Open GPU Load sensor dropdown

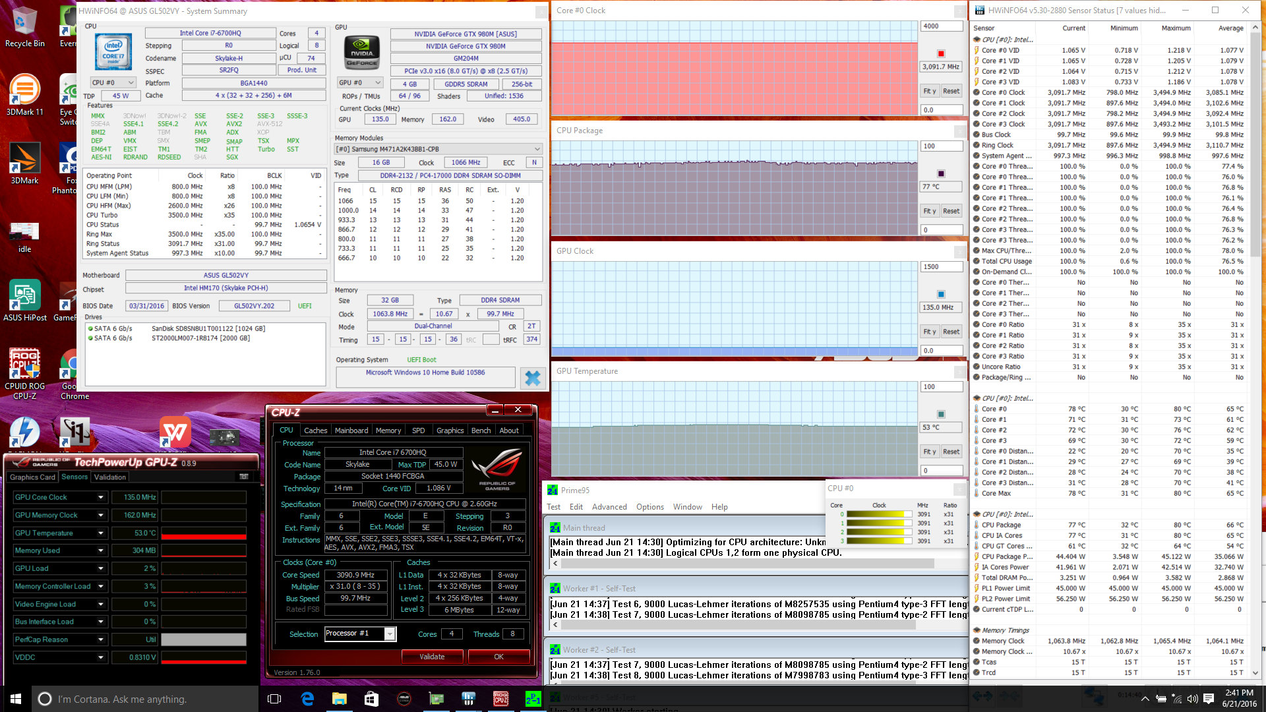point(101,568)
